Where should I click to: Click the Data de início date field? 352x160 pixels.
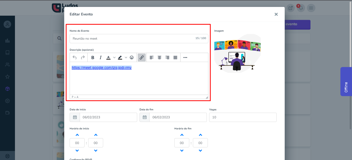click(108, 117)
